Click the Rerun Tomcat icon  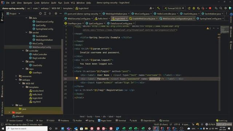(x=189, y=8)
